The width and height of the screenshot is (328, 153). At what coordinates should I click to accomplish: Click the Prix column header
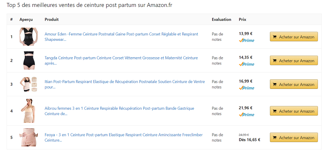(x=242, y=19)
